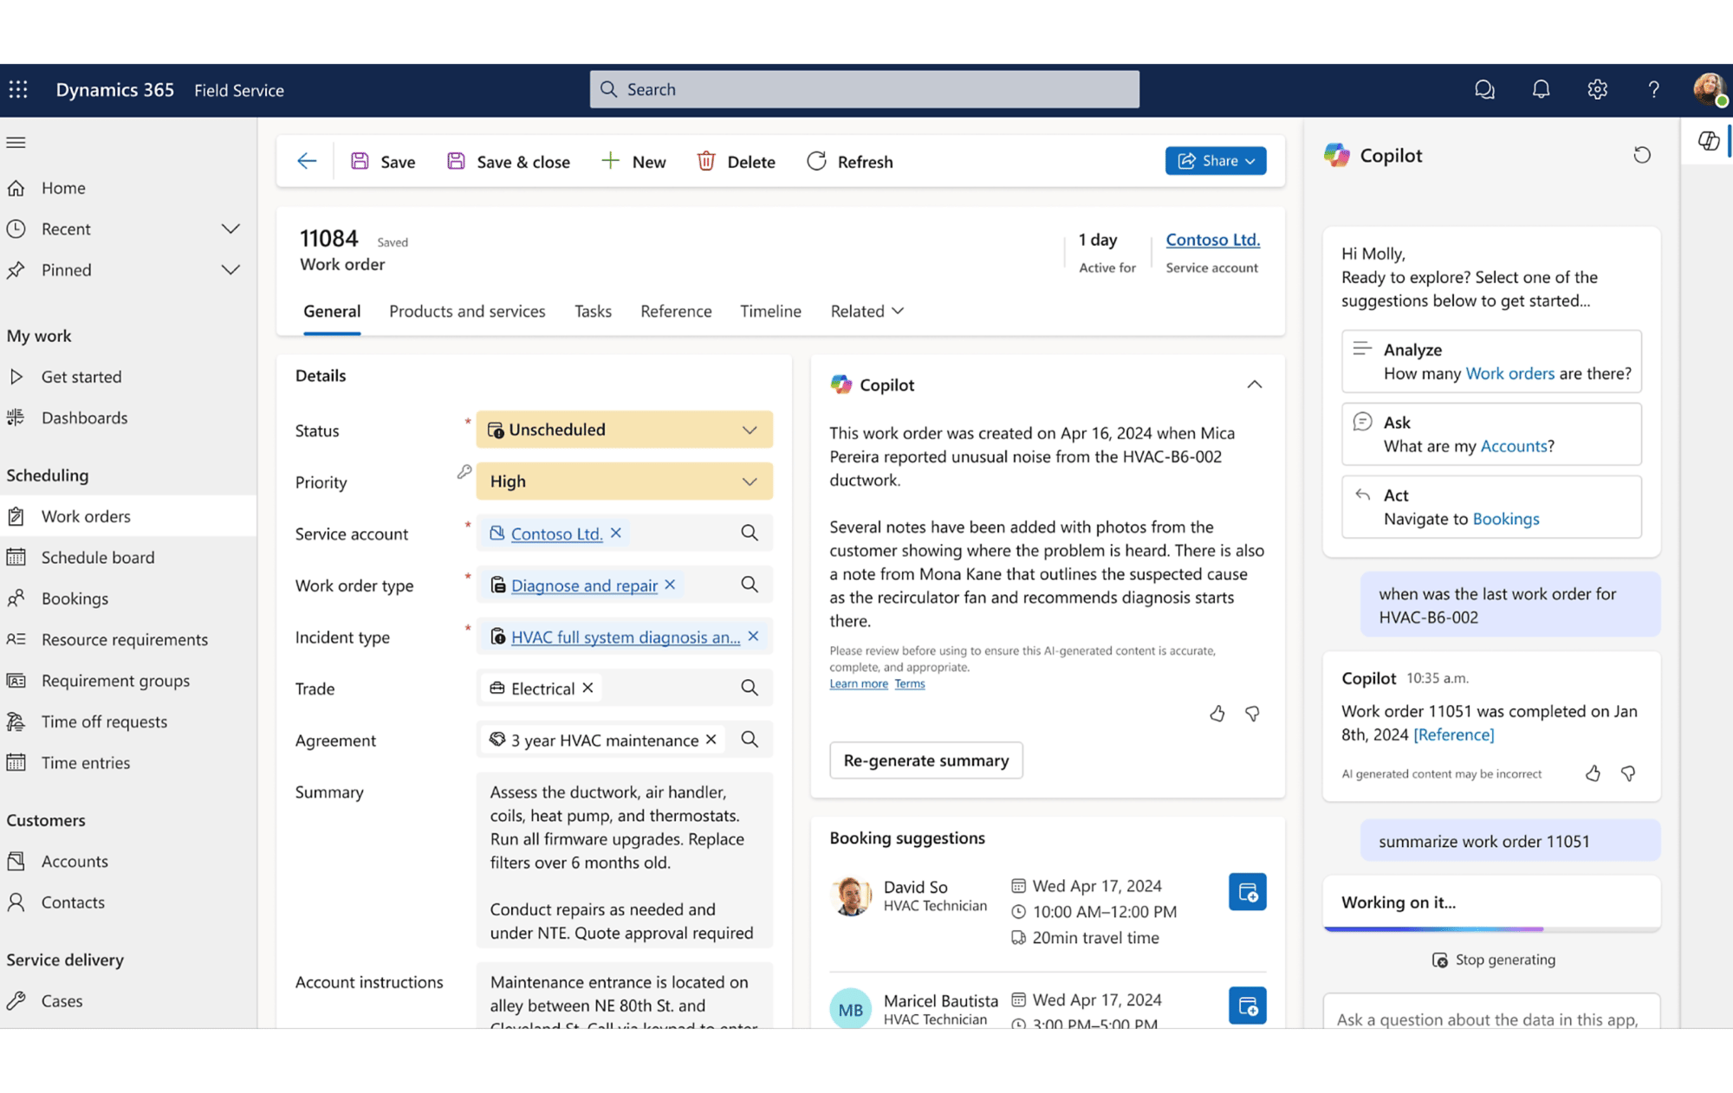Toggle thumbs up on Copilot summary

pyautogui.click(x=1216, y=713)
